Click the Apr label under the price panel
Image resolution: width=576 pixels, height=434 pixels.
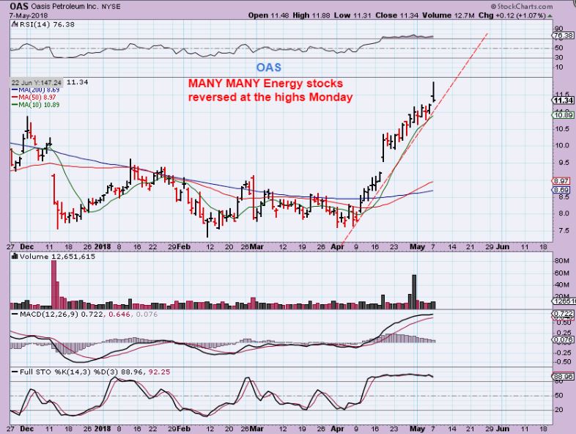point(337,247)
